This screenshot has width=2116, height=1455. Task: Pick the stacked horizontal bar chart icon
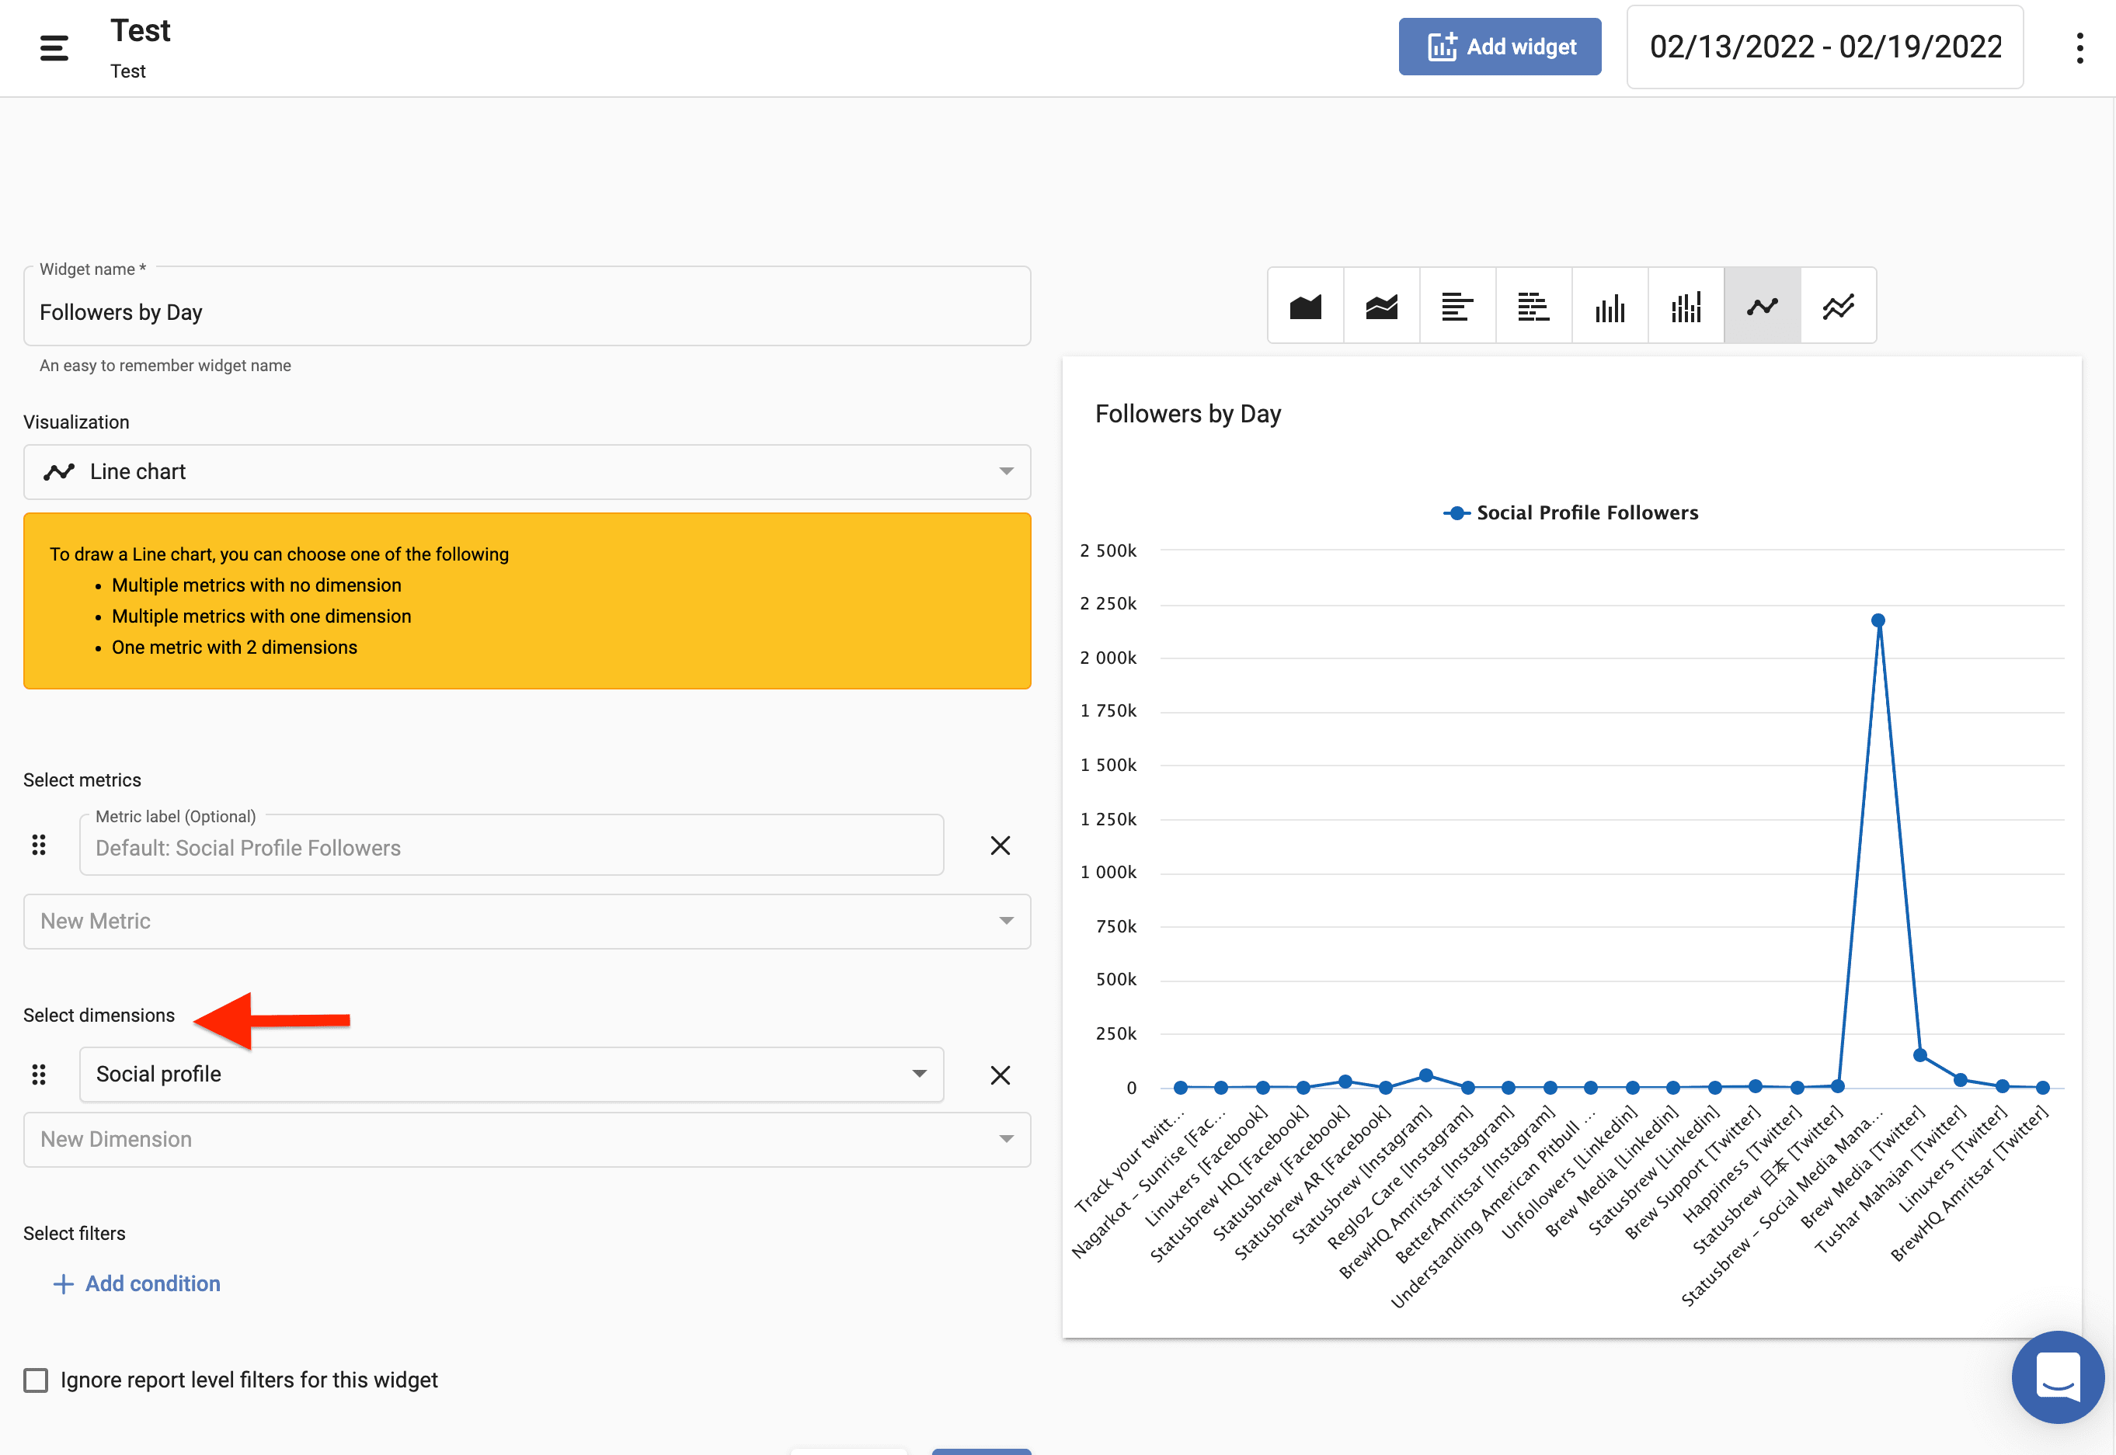1533,307
